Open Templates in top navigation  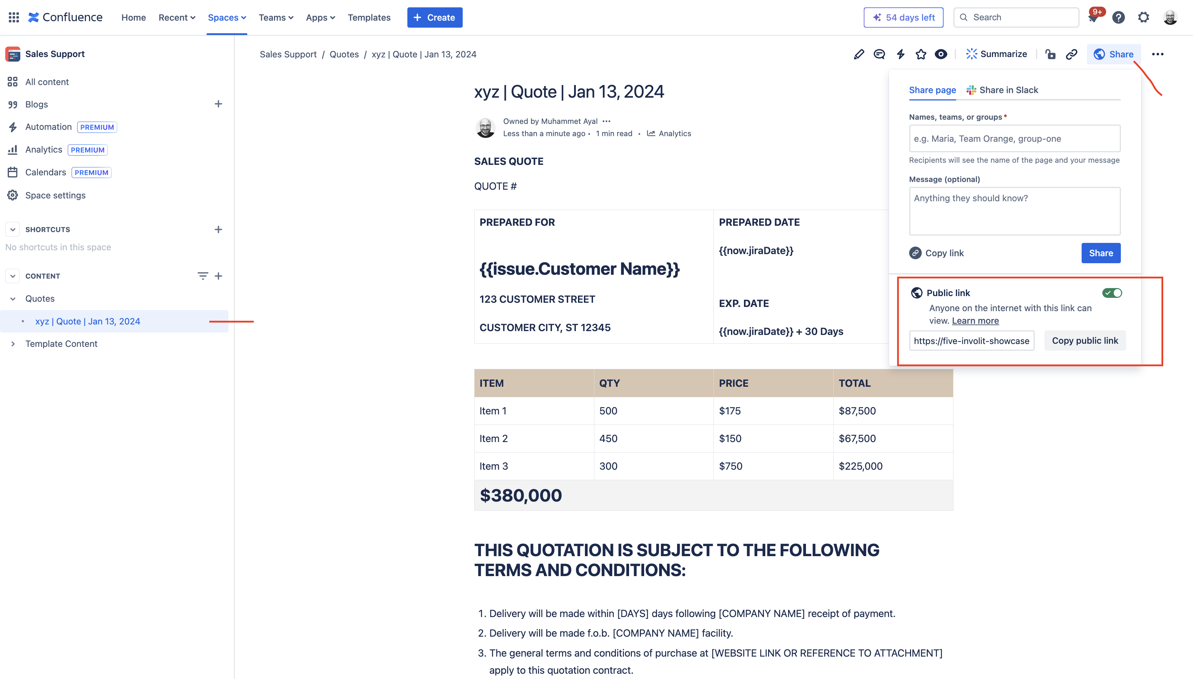point(369,18)
